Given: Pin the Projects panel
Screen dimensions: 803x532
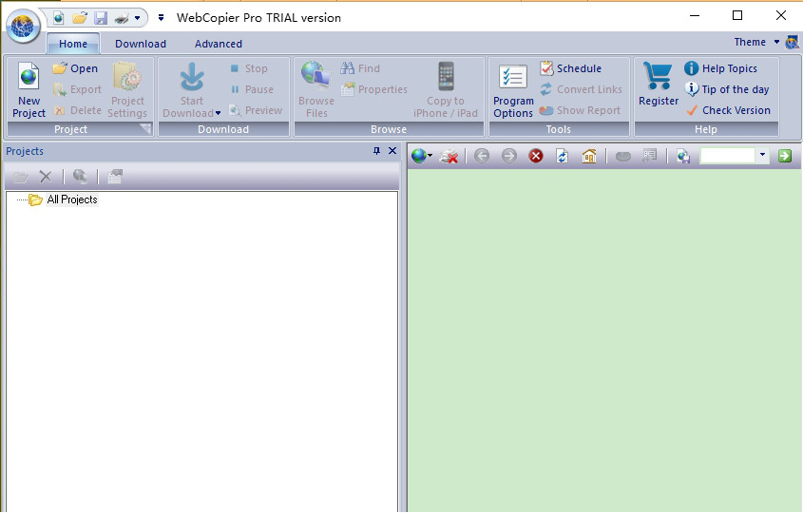Looking at the screenshot, I should (376, 151).
